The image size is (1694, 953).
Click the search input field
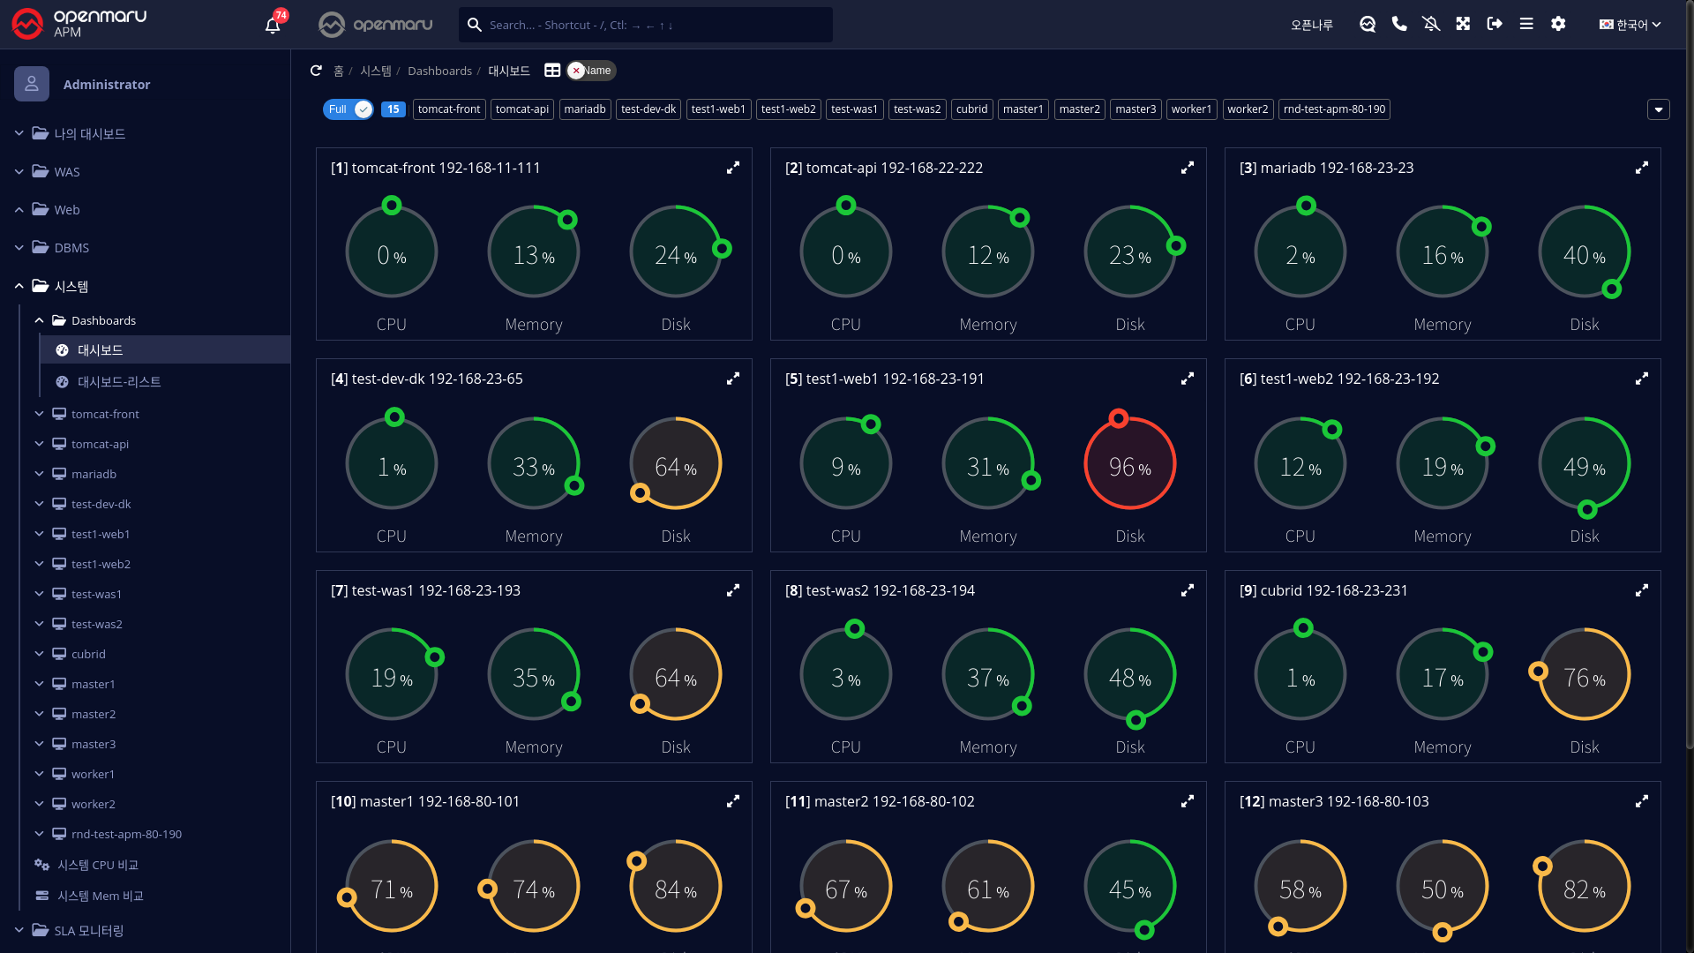tap(653, 25)
